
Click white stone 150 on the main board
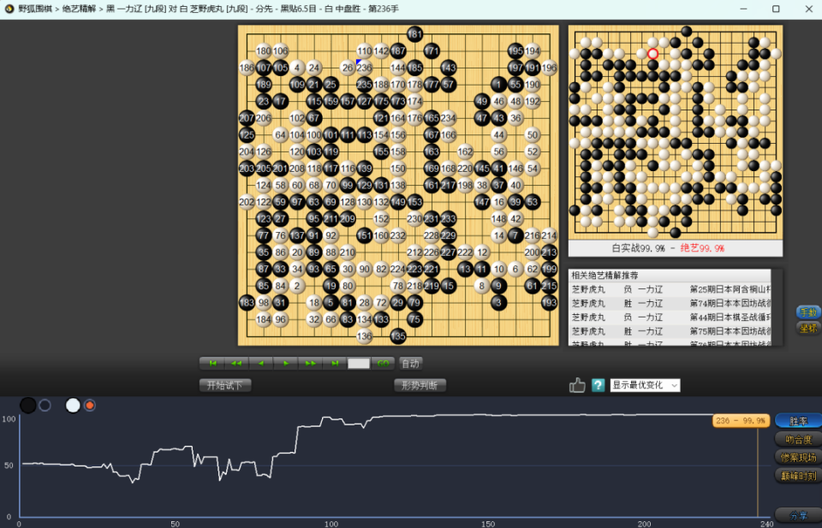(398, 168)
